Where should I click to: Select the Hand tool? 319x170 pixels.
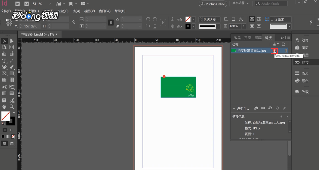pyautogui.click(x=4, y=107)
